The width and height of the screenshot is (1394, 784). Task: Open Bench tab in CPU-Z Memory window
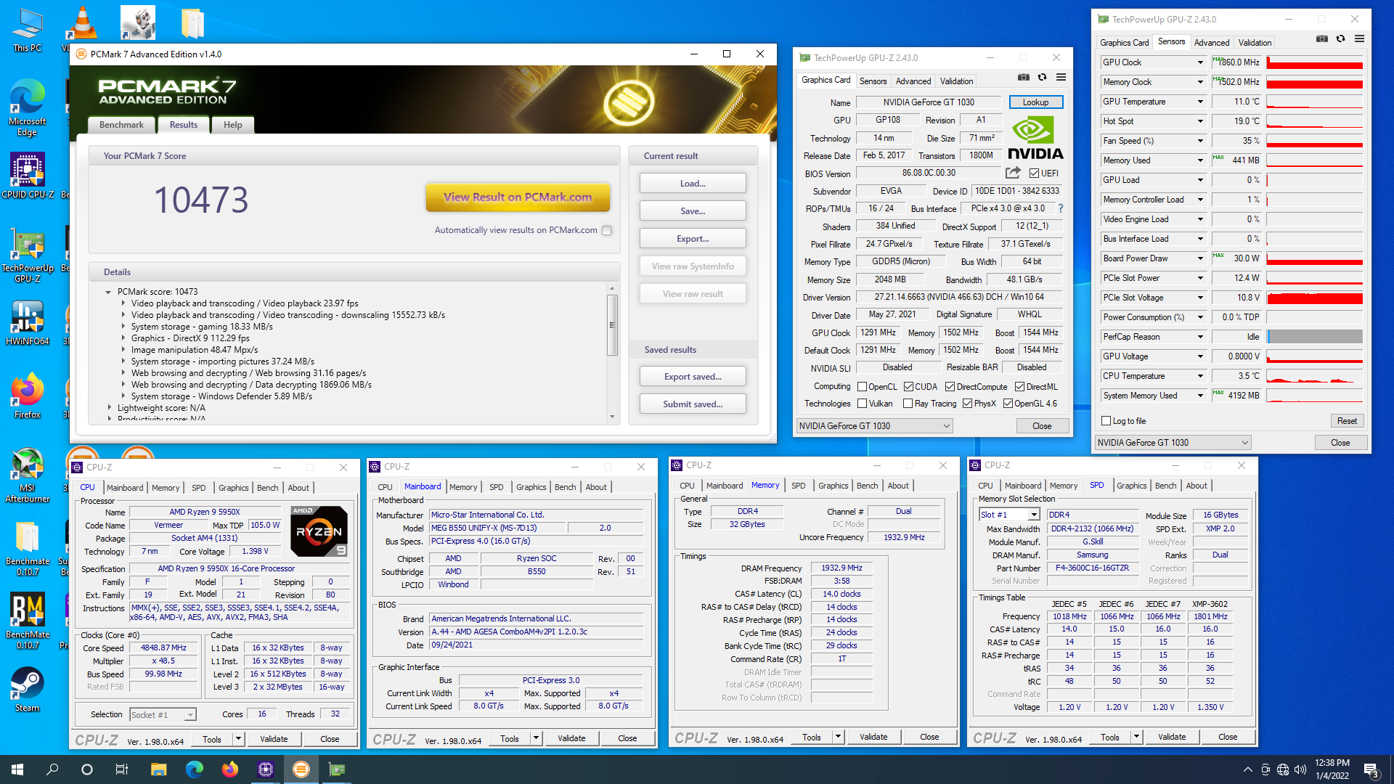click(867, 486)
